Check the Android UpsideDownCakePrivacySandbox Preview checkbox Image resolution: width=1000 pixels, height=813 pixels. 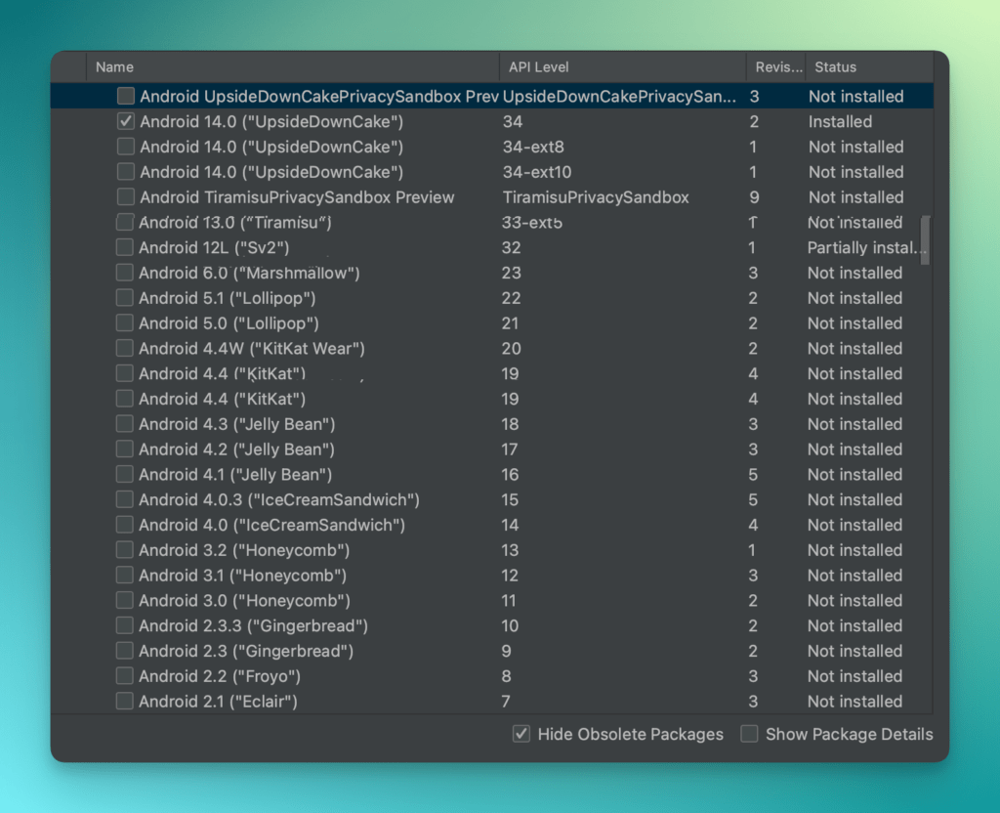(126, 96)
